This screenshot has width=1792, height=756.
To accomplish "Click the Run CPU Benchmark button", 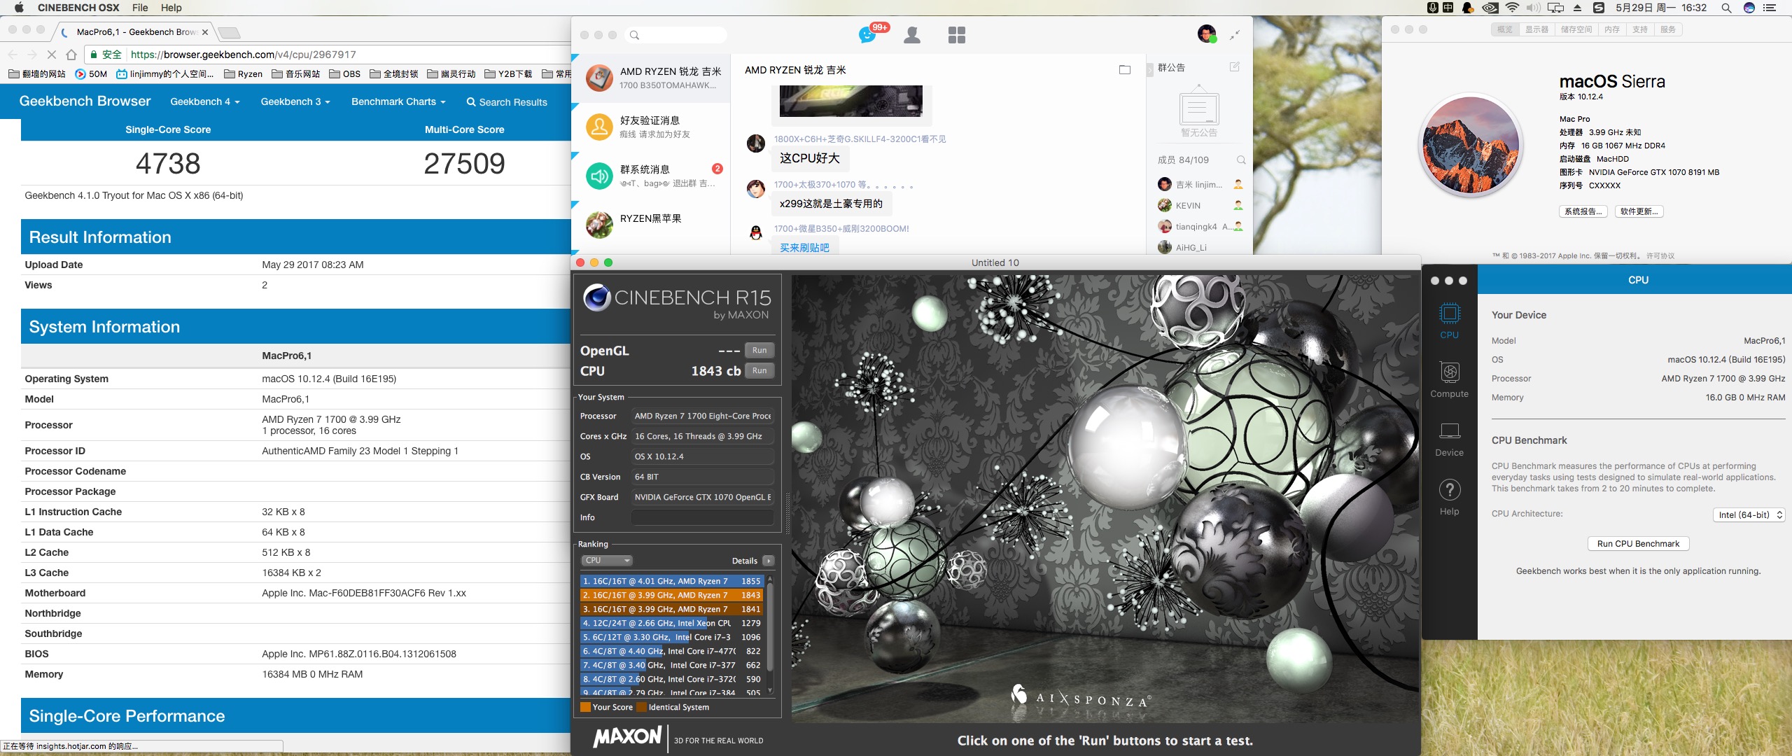I will [1638, 544].
